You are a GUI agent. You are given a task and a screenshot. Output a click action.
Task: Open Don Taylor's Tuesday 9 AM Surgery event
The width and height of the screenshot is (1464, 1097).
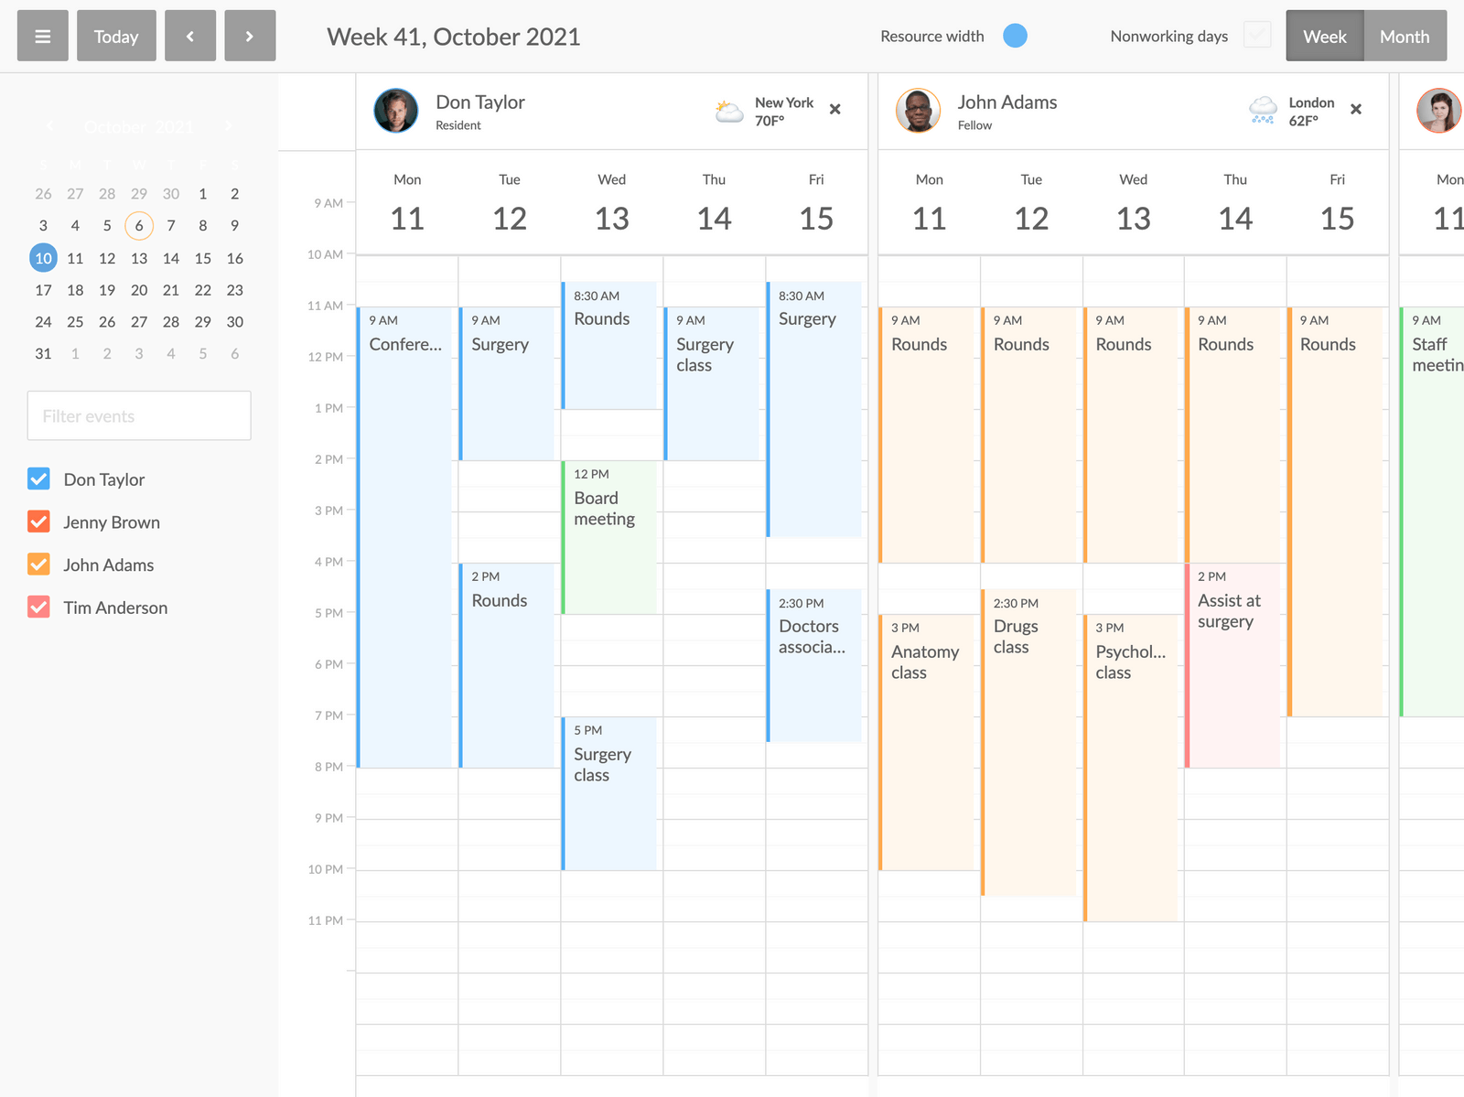[506, 383]
